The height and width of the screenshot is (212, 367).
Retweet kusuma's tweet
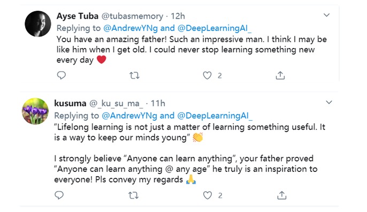coord(133,195)
